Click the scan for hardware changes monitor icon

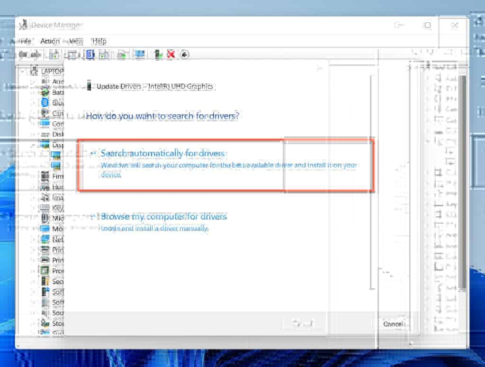point(140,55)
